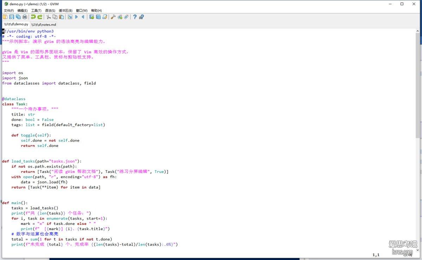Open Help with the question mark icon
Screen dimensions: 422x260
tap(135, 17)
